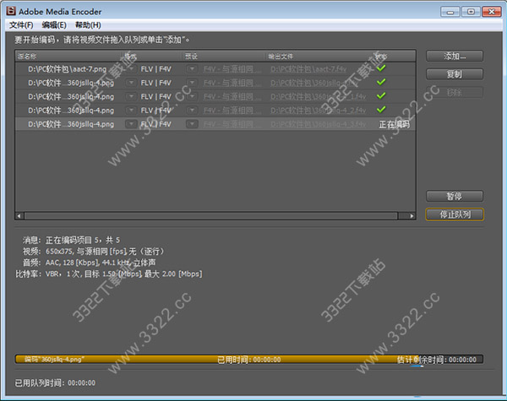This screenshot has height=401, width=507.
Task: Click the green checkmark in the 360jsllq-4_1.f4v row
Action: click(x=381, y=95)
